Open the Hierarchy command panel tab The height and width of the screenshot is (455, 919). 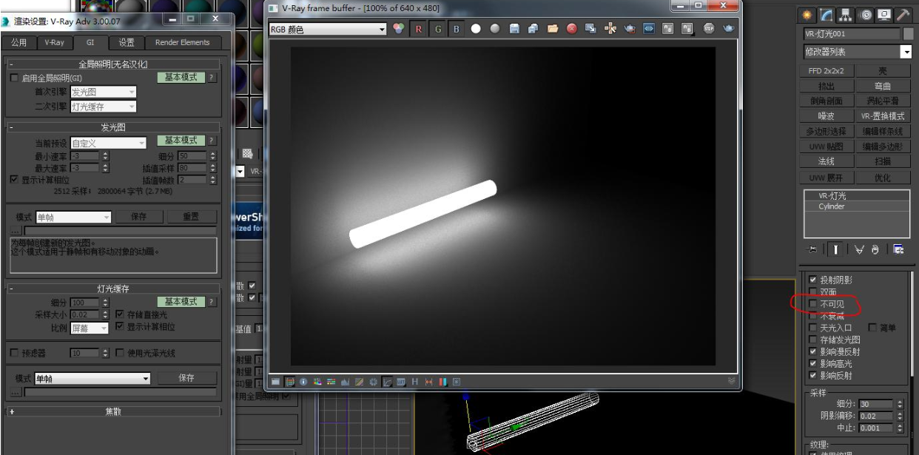tap(846, 16)
